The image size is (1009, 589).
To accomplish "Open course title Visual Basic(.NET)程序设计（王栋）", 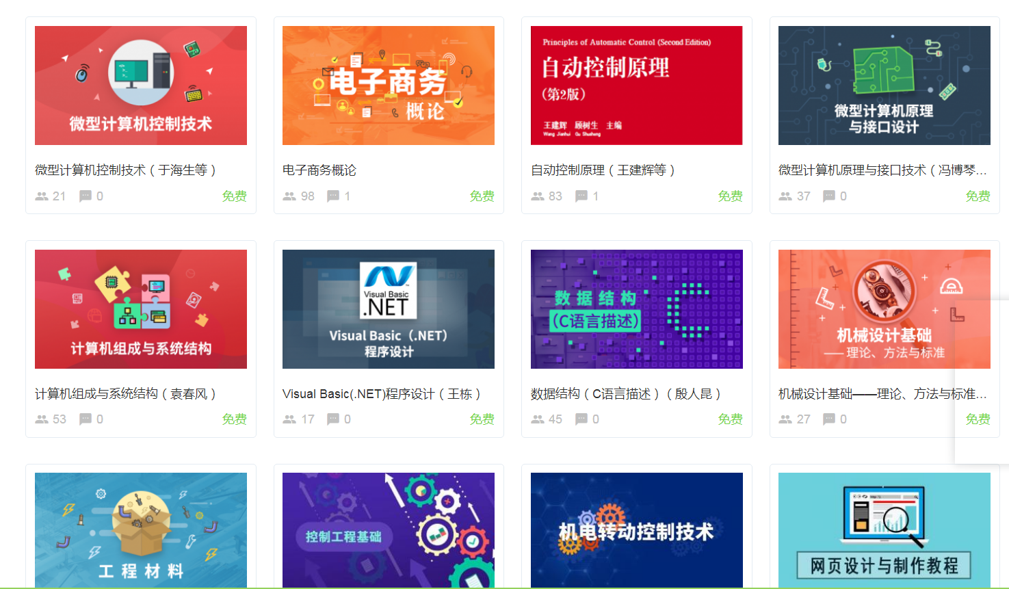I will click(x=382, y=394).
